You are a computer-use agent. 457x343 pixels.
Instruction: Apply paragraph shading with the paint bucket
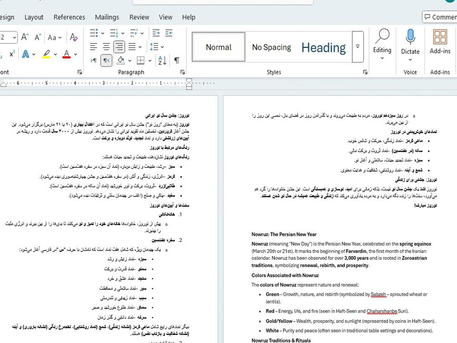point(121,60)
